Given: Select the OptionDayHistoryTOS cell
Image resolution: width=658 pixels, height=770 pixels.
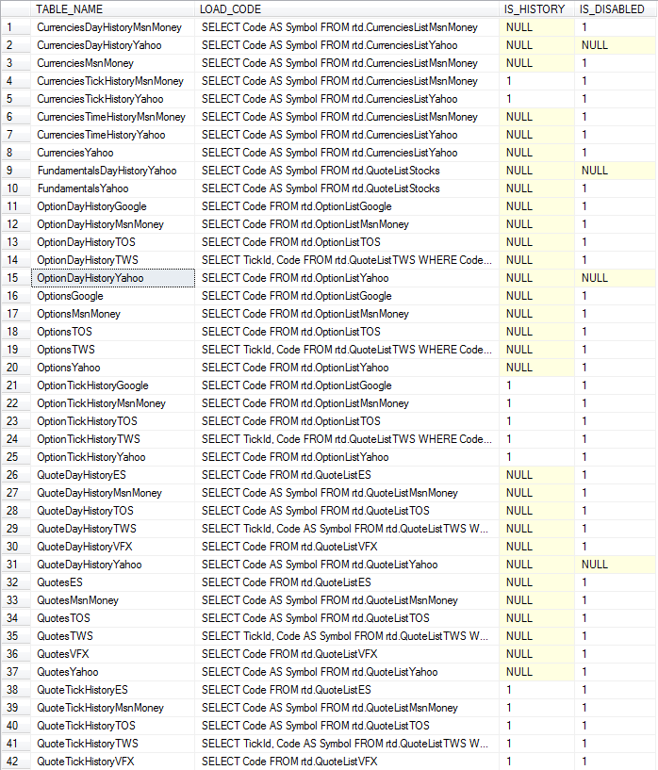Looking at the screenshot, I should [x=113, y=242].
